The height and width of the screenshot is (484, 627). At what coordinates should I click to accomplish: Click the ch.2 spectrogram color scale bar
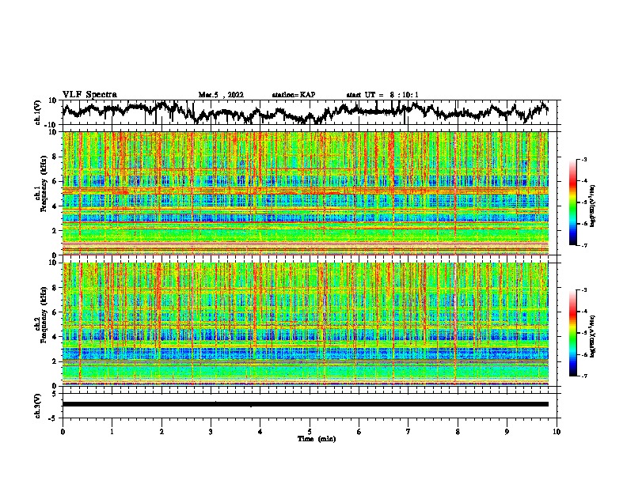[572, 333]
